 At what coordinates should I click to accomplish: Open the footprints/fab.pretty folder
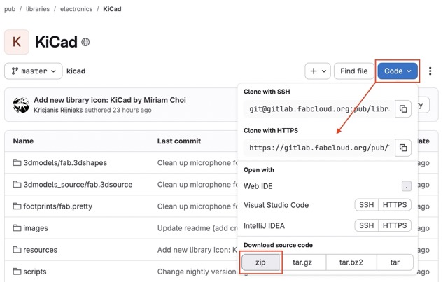point(57,206)
